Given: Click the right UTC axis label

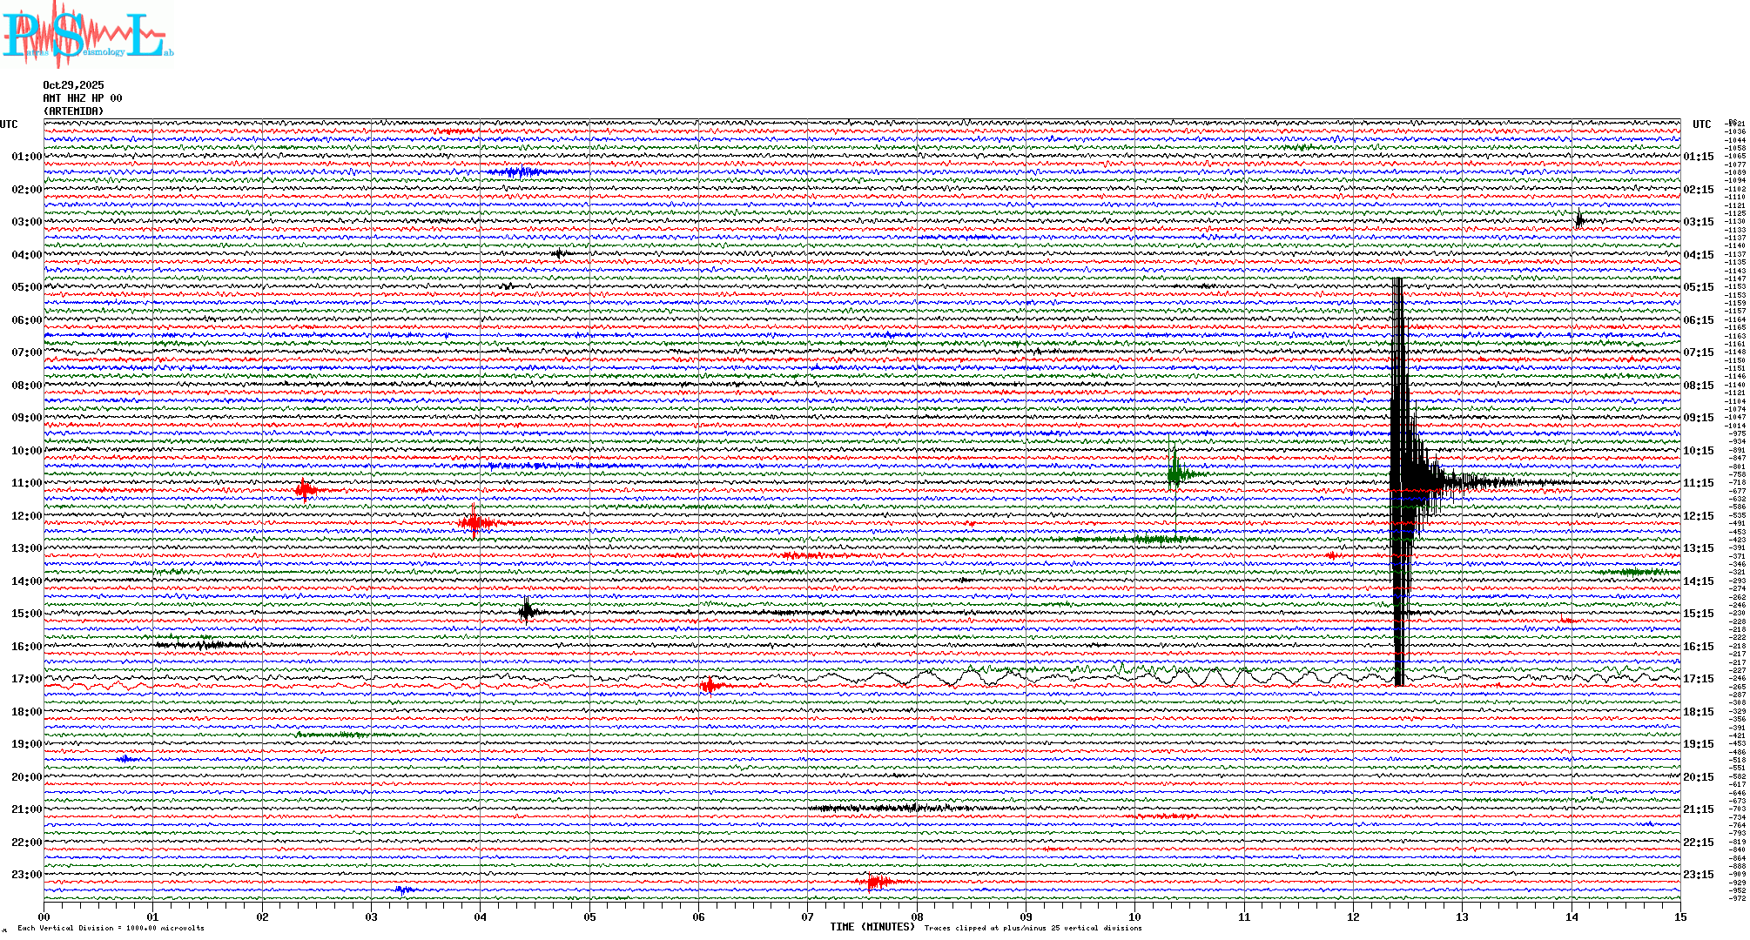Looking at the screenshot, I should [1701, 124].
